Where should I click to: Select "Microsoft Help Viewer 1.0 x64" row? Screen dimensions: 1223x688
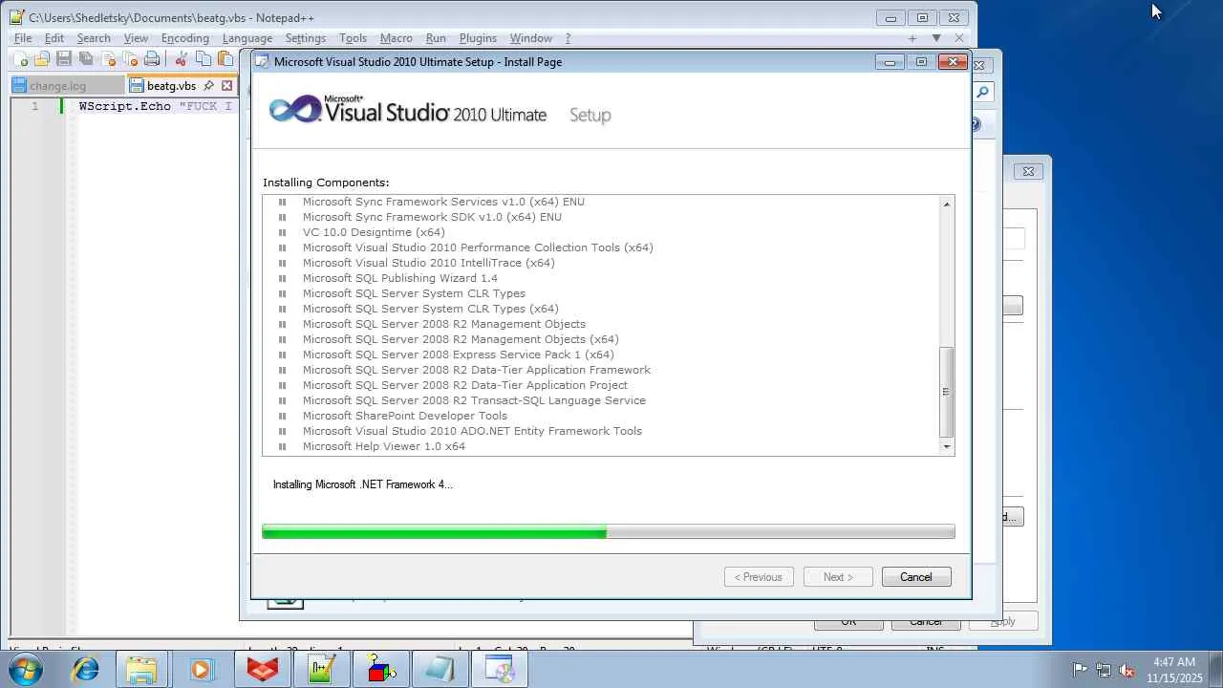(384, 446)
